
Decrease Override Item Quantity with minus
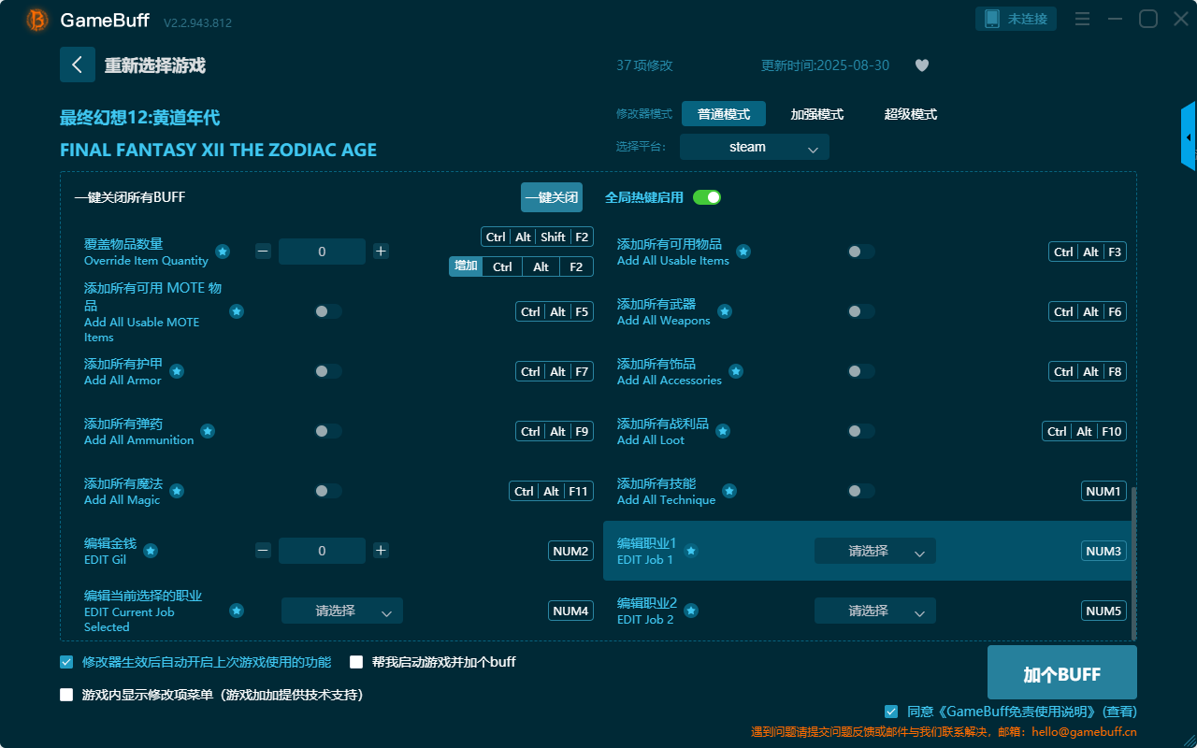pyautogui.click(x=263, y=252)
